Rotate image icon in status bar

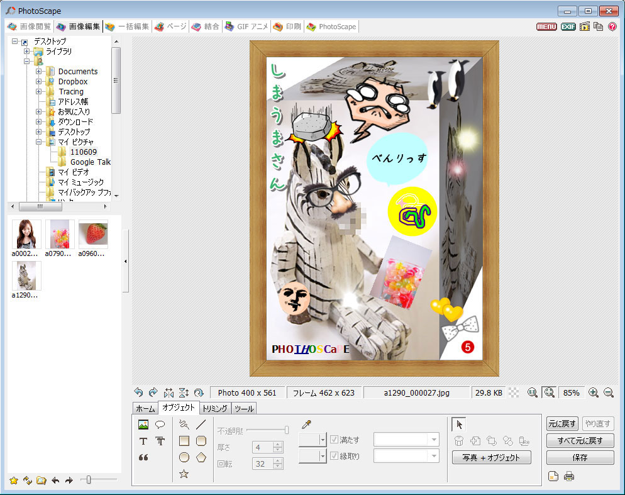click(x=199, y=392)
